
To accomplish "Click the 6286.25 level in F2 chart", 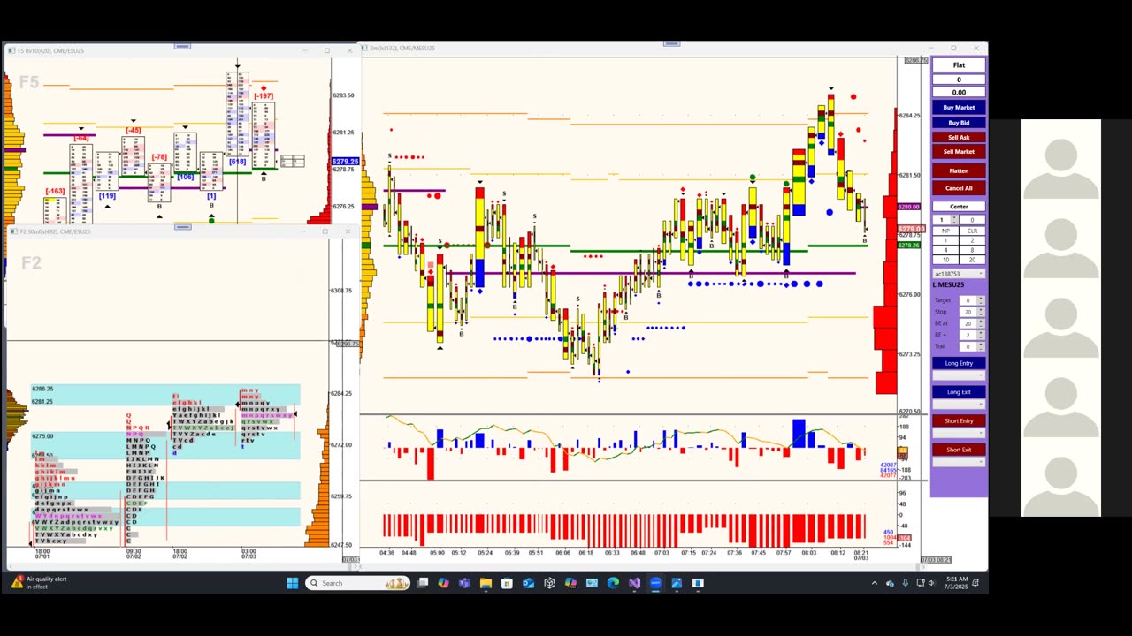I will click(42, 389).
